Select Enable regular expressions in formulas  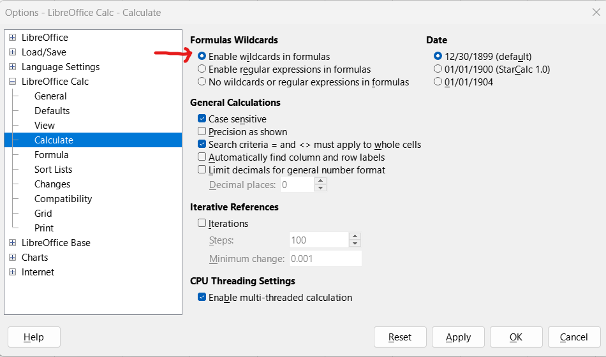tap(202, 69)
